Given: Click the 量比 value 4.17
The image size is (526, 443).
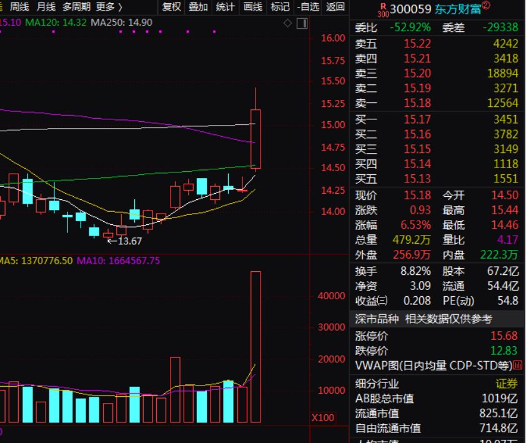Looking at the screenshot, I should (507, 240).
